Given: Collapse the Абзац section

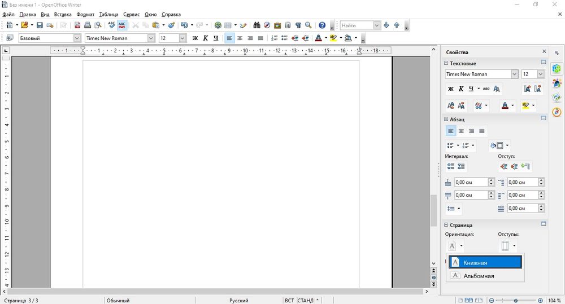Looking at the screenshot, I should click(x=446, y=119).
